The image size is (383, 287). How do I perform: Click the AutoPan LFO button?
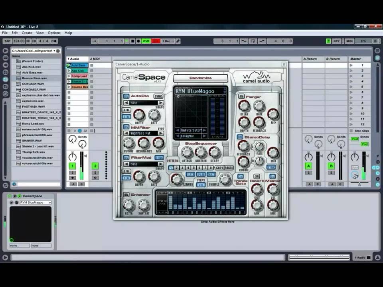126,110
